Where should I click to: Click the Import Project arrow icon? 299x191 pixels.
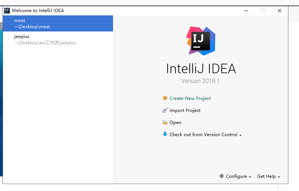165,111
